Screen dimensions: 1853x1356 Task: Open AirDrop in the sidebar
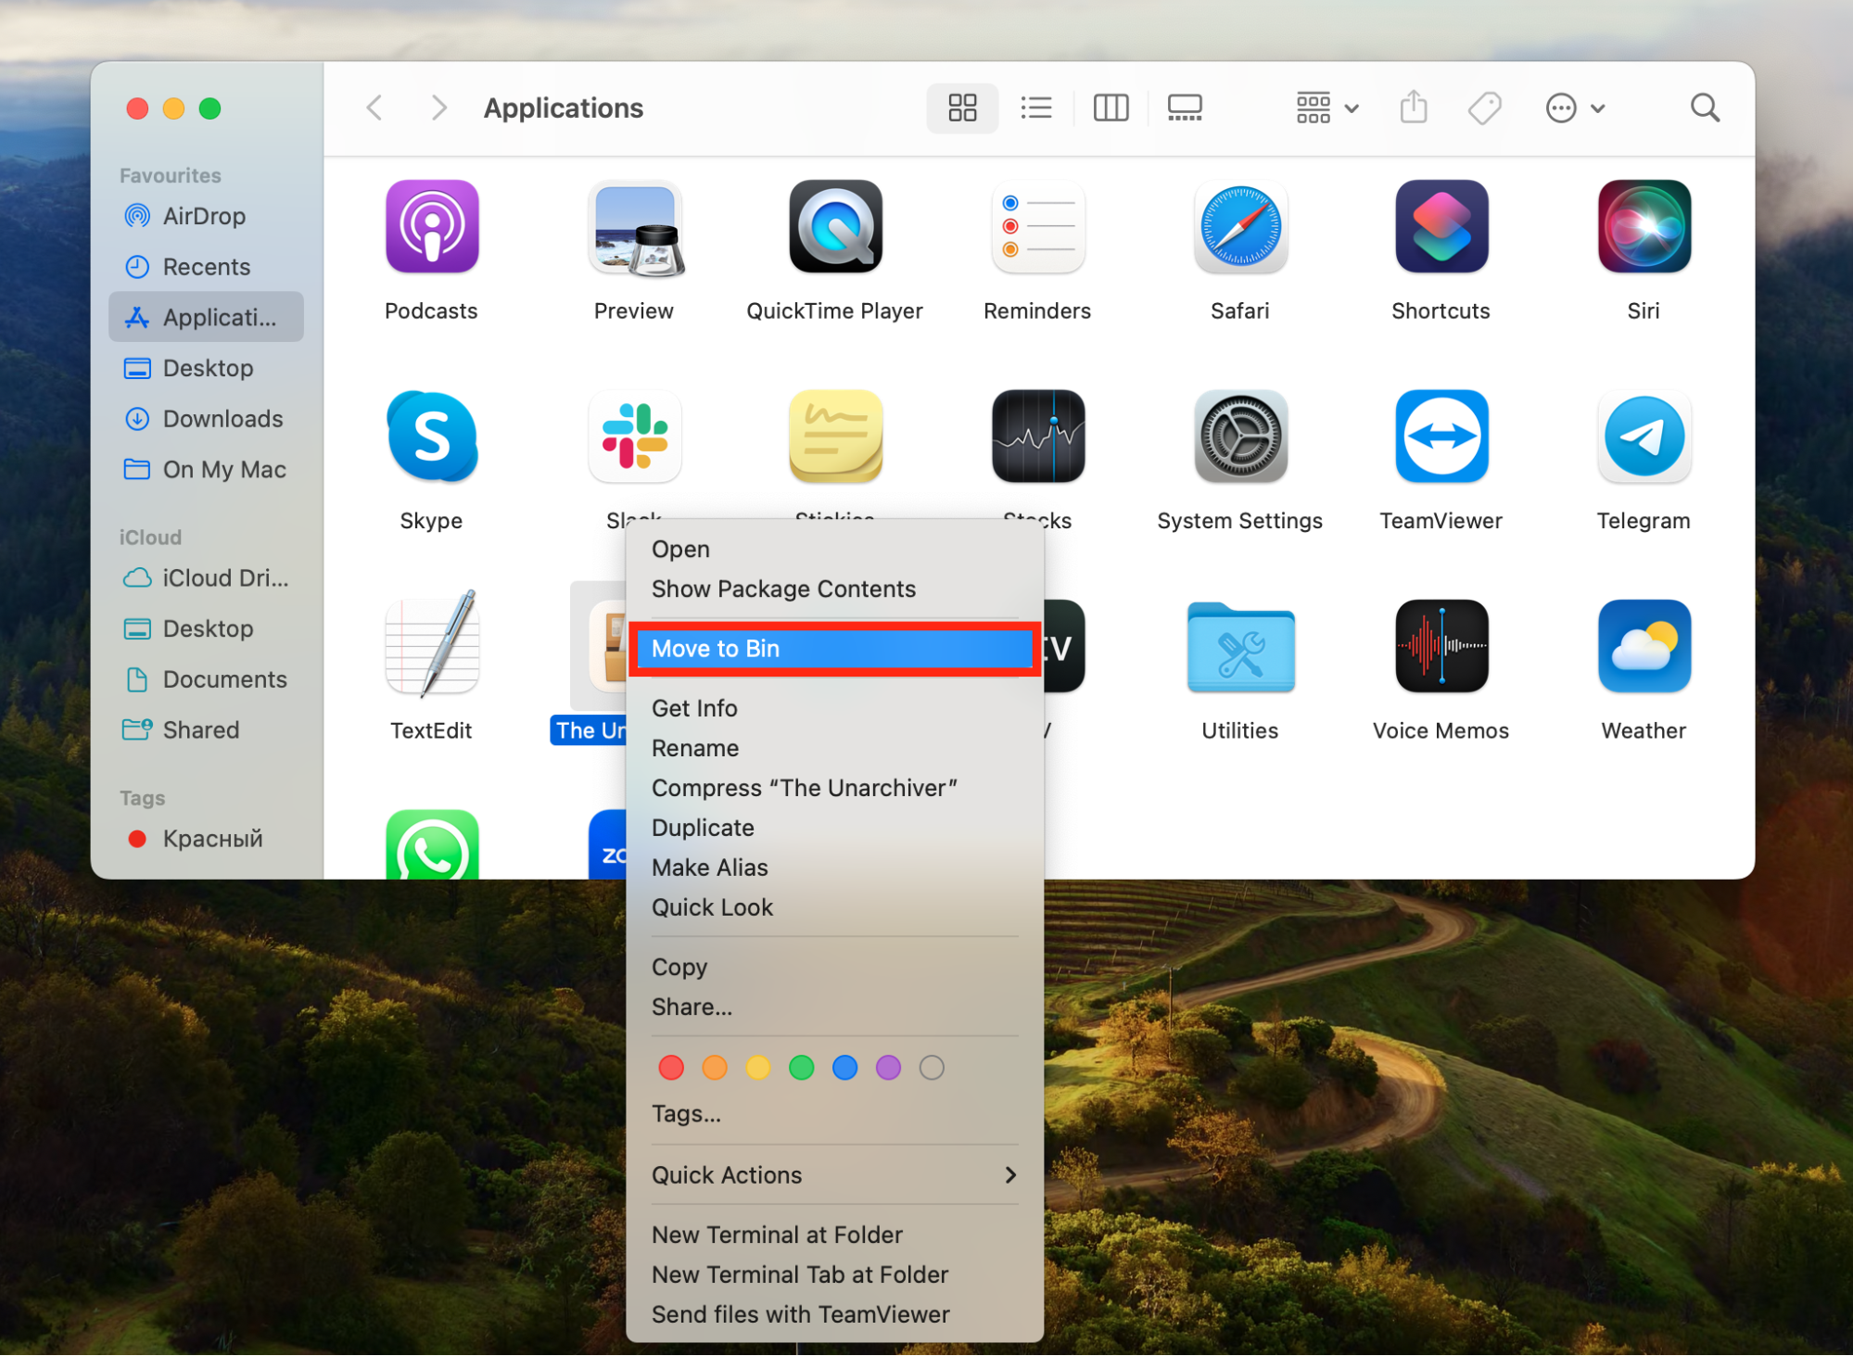pos(206,216)
